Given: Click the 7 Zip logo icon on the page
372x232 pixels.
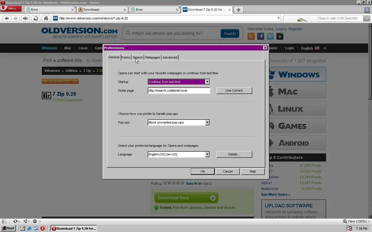Looking at the screenshot, I should 46,95.
